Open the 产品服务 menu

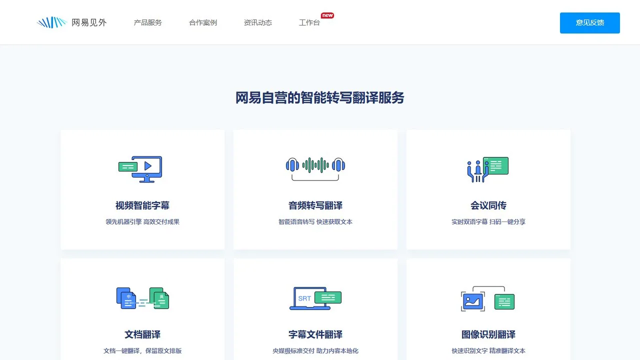(148, 22)
